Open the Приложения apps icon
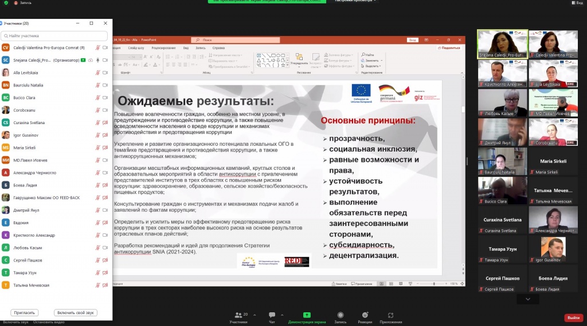Viewport: 587px width, 326px height. click(390, 315)
